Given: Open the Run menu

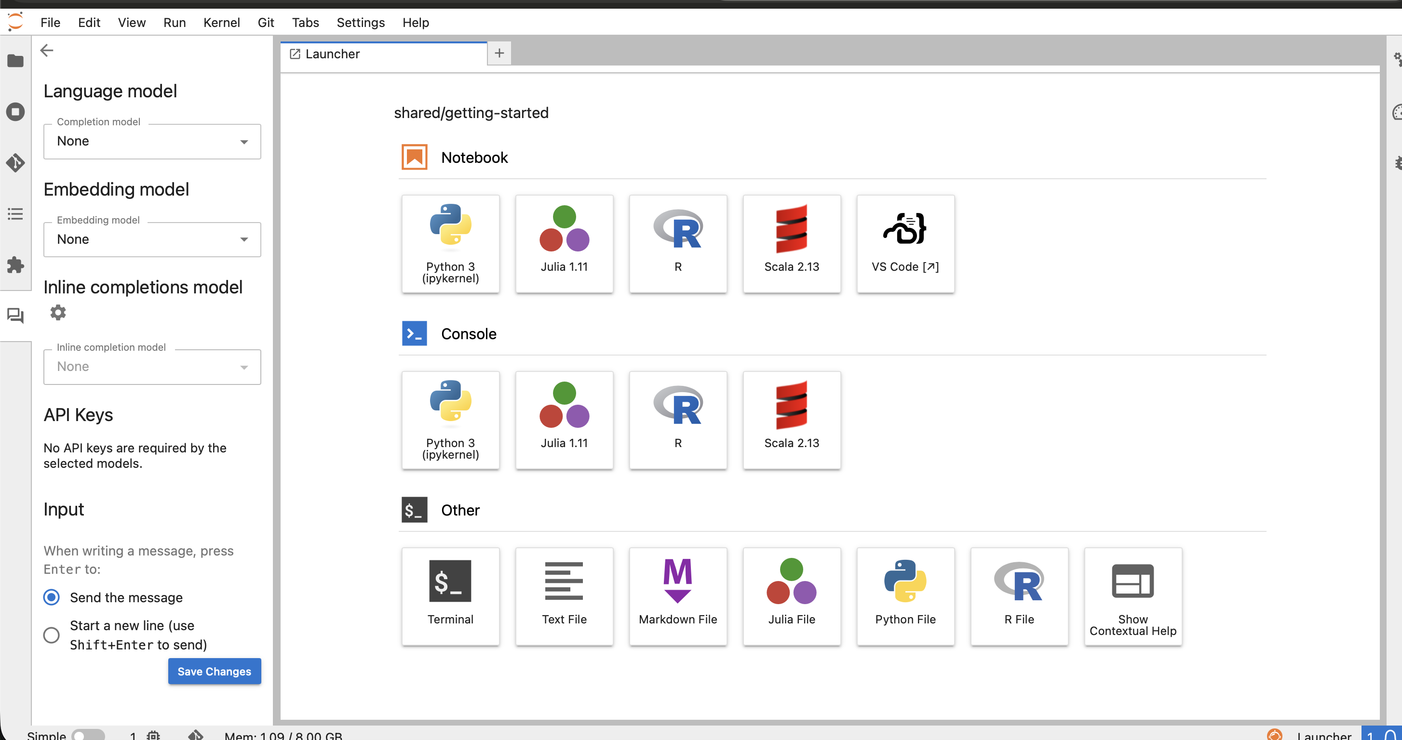Looking at the screenshot, I should (x=174, y=22).
